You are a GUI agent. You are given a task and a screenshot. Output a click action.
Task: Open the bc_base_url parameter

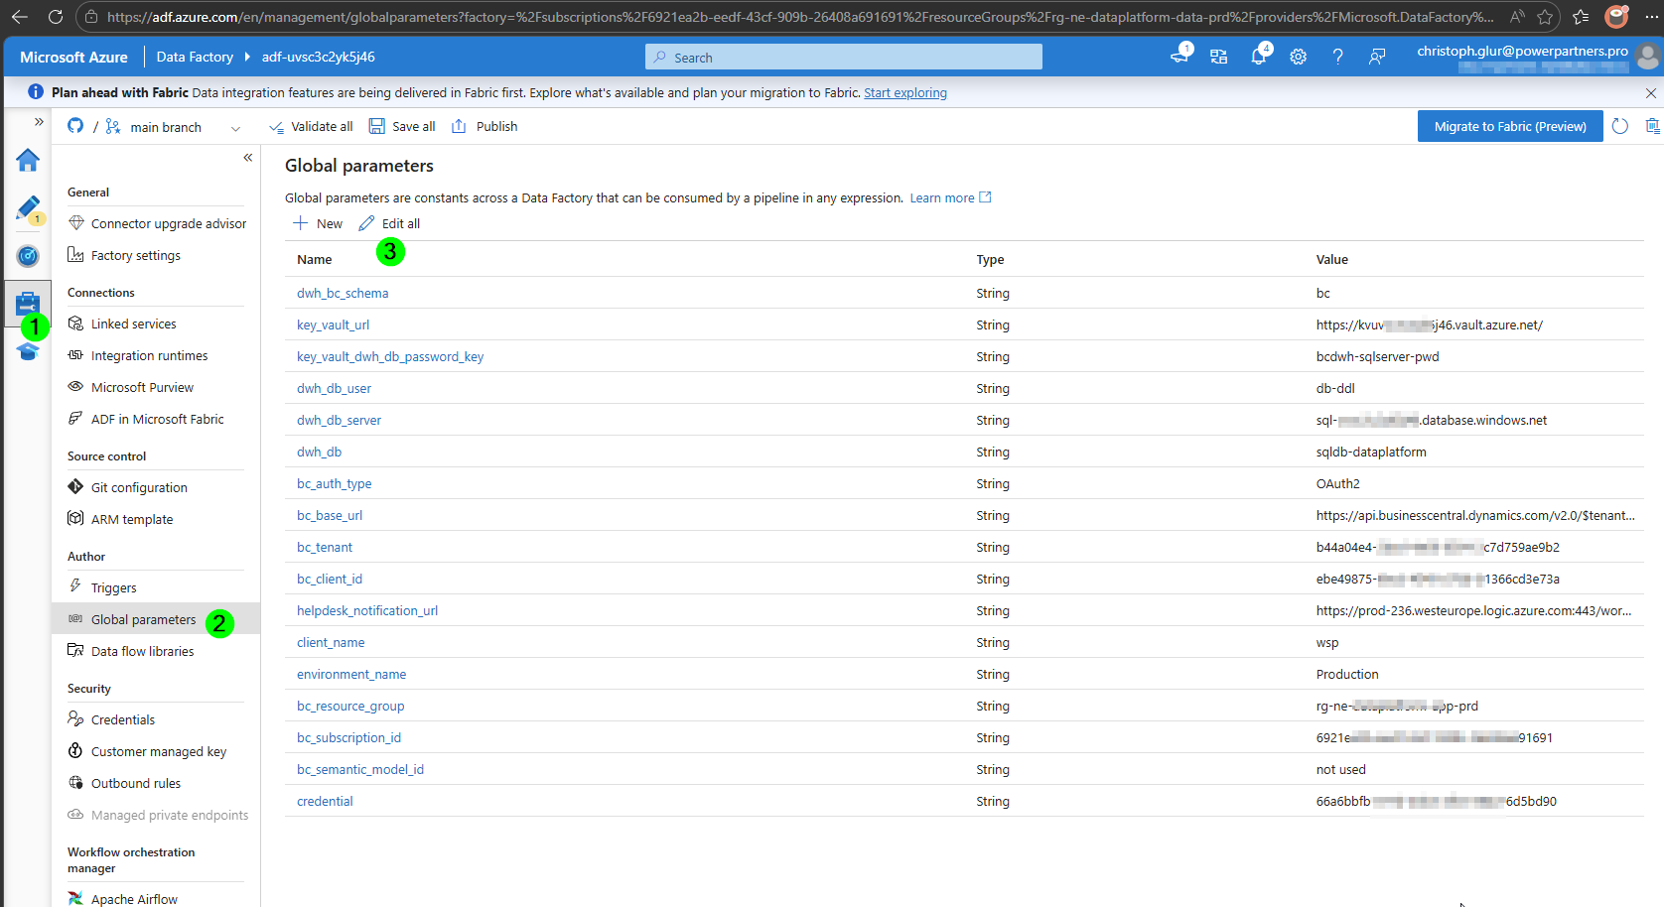(x=330, y=516)
